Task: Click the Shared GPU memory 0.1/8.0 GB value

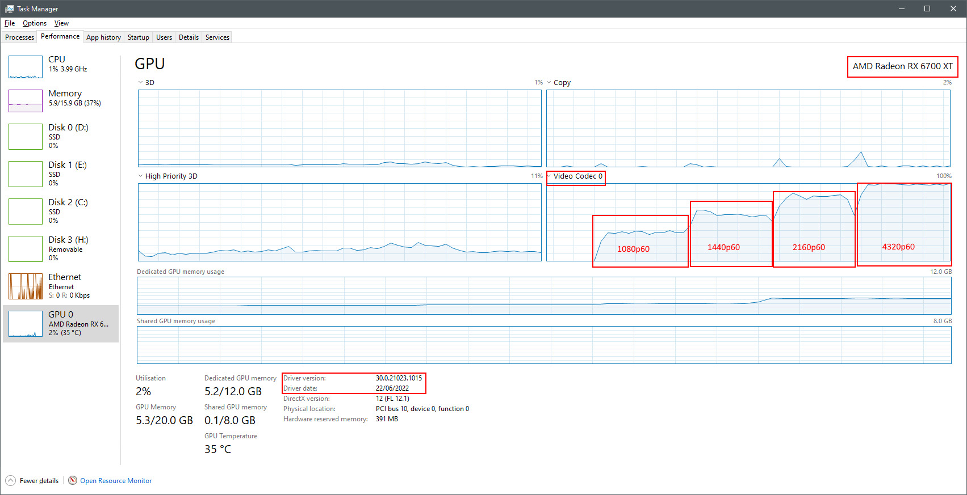Action: pos(230,421)
